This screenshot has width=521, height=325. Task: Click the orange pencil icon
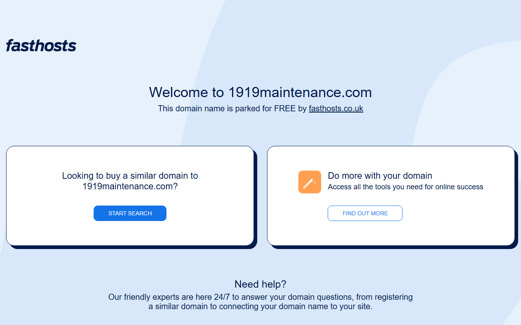[x=310, y=182]
